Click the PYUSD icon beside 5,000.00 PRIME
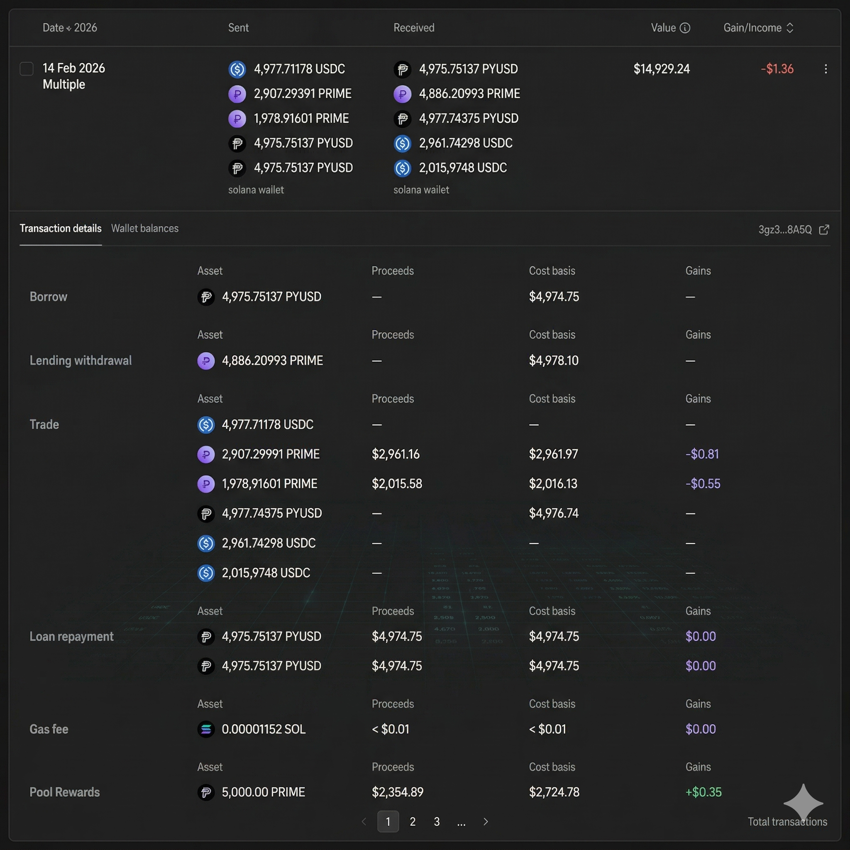 pyautogui.click(x=206, y=792)
